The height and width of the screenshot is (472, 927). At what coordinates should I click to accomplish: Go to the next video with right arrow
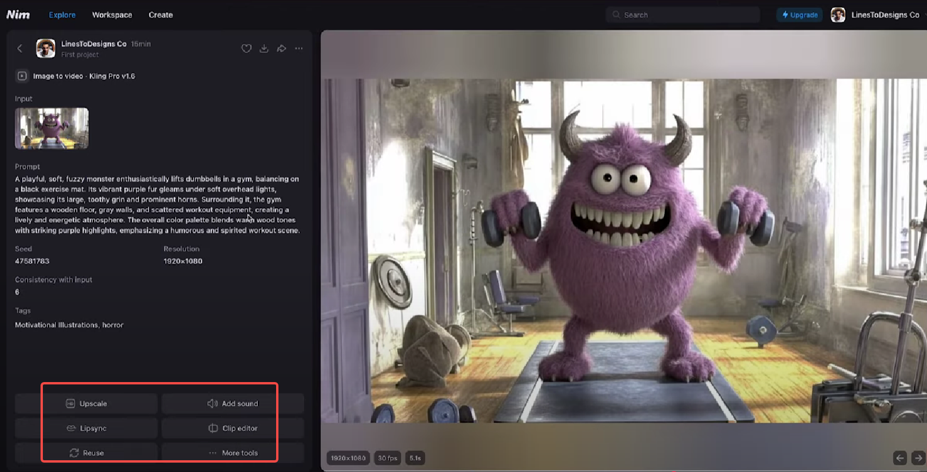point(918,458)
